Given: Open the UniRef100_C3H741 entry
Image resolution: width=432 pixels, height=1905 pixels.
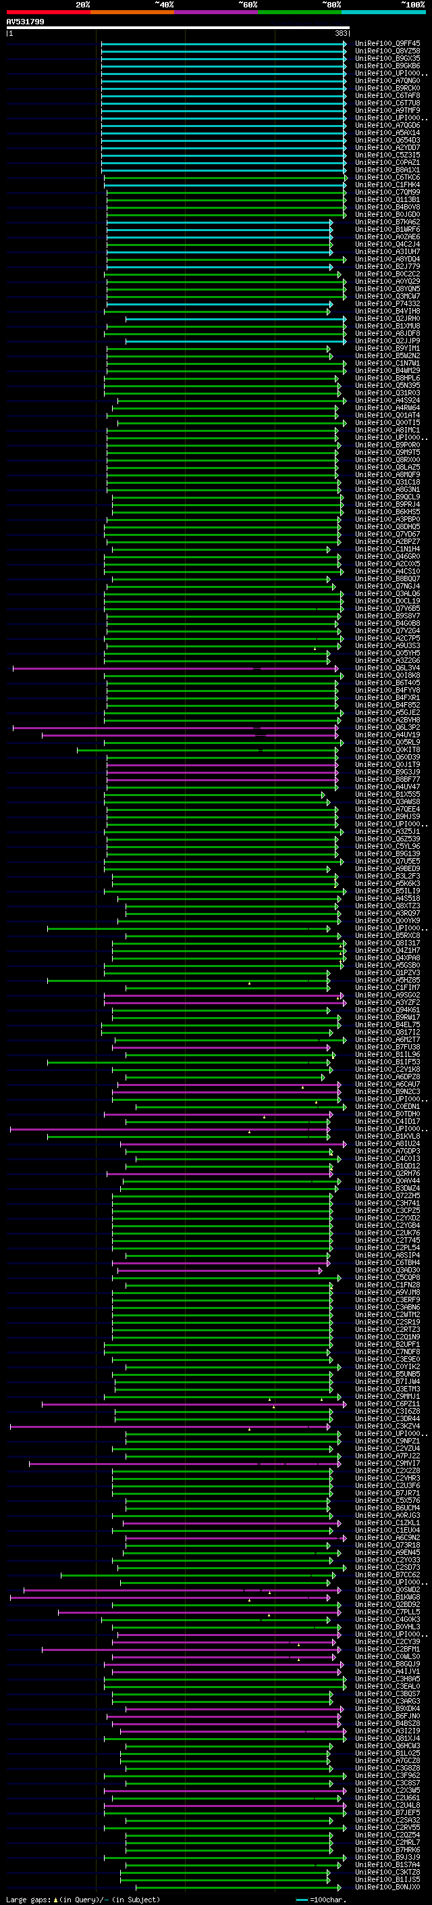Looking at the screenshot, I should tap(387, 1202).
